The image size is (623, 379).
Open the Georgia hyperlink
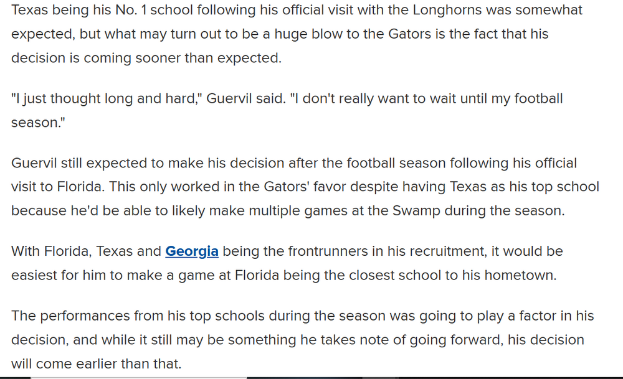click(192, 251)
